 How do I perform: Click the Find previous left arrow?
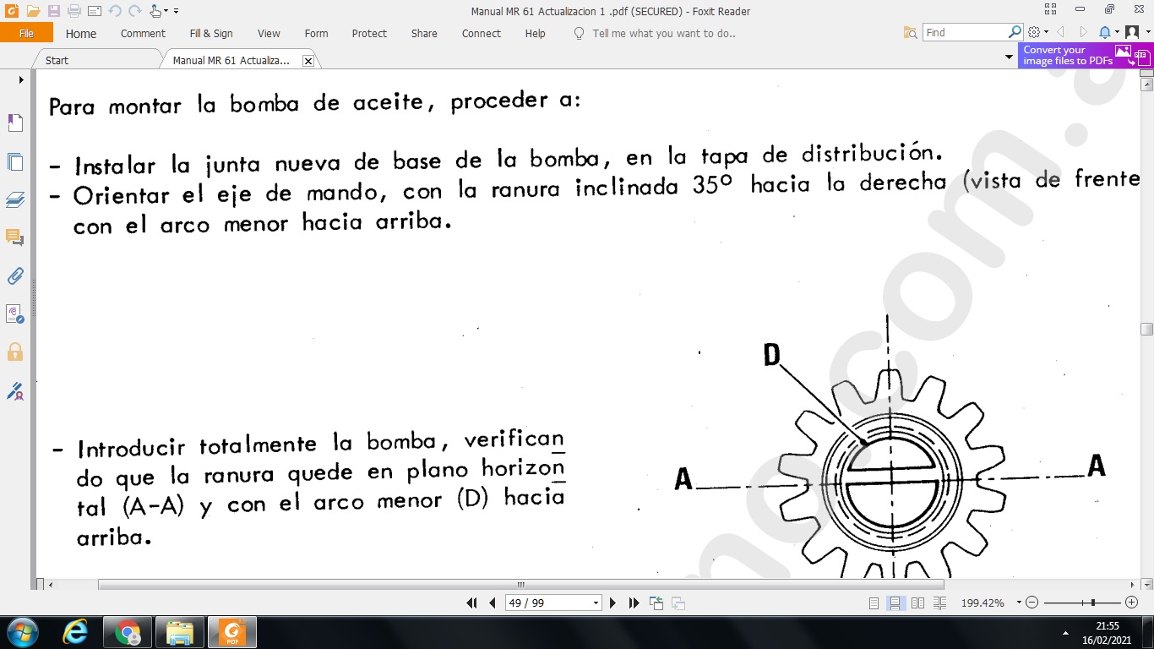(1060, 32)
